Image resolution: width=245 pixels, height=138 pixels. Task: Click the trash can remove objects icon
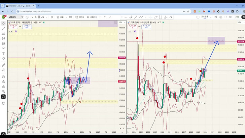click(x=3, y=103)
